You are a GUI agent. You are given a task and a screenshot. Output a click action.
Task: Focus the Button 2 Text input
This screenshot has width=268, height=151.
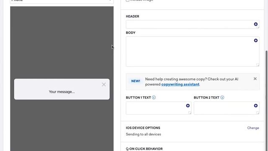tap(227, 108)
